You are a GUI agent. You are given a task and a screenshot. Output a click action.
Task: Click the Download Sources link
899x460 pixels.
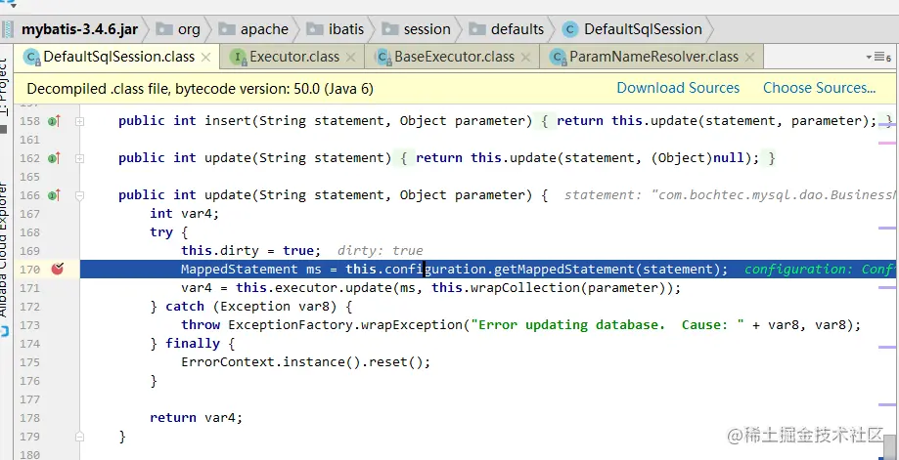click(x=678, y=88)
